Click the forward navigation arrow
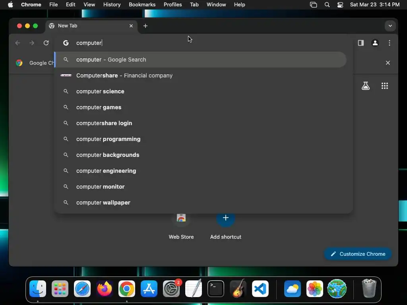The height and width of the screenshot is (305, 407). pos(32,43)
